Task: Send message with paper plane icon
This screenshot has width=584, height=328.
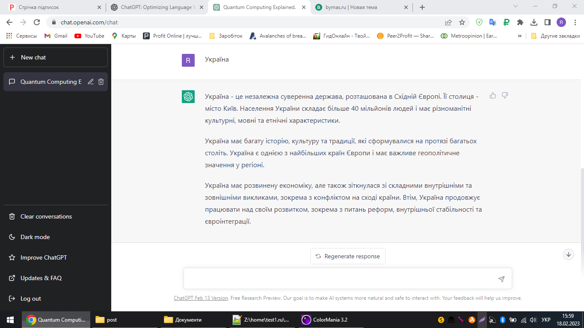Action: (501, 279)
